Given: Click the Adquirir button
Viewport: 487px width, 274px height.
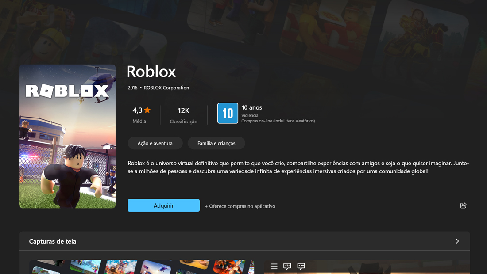Looking at the screenshot, I should [164, 205].
